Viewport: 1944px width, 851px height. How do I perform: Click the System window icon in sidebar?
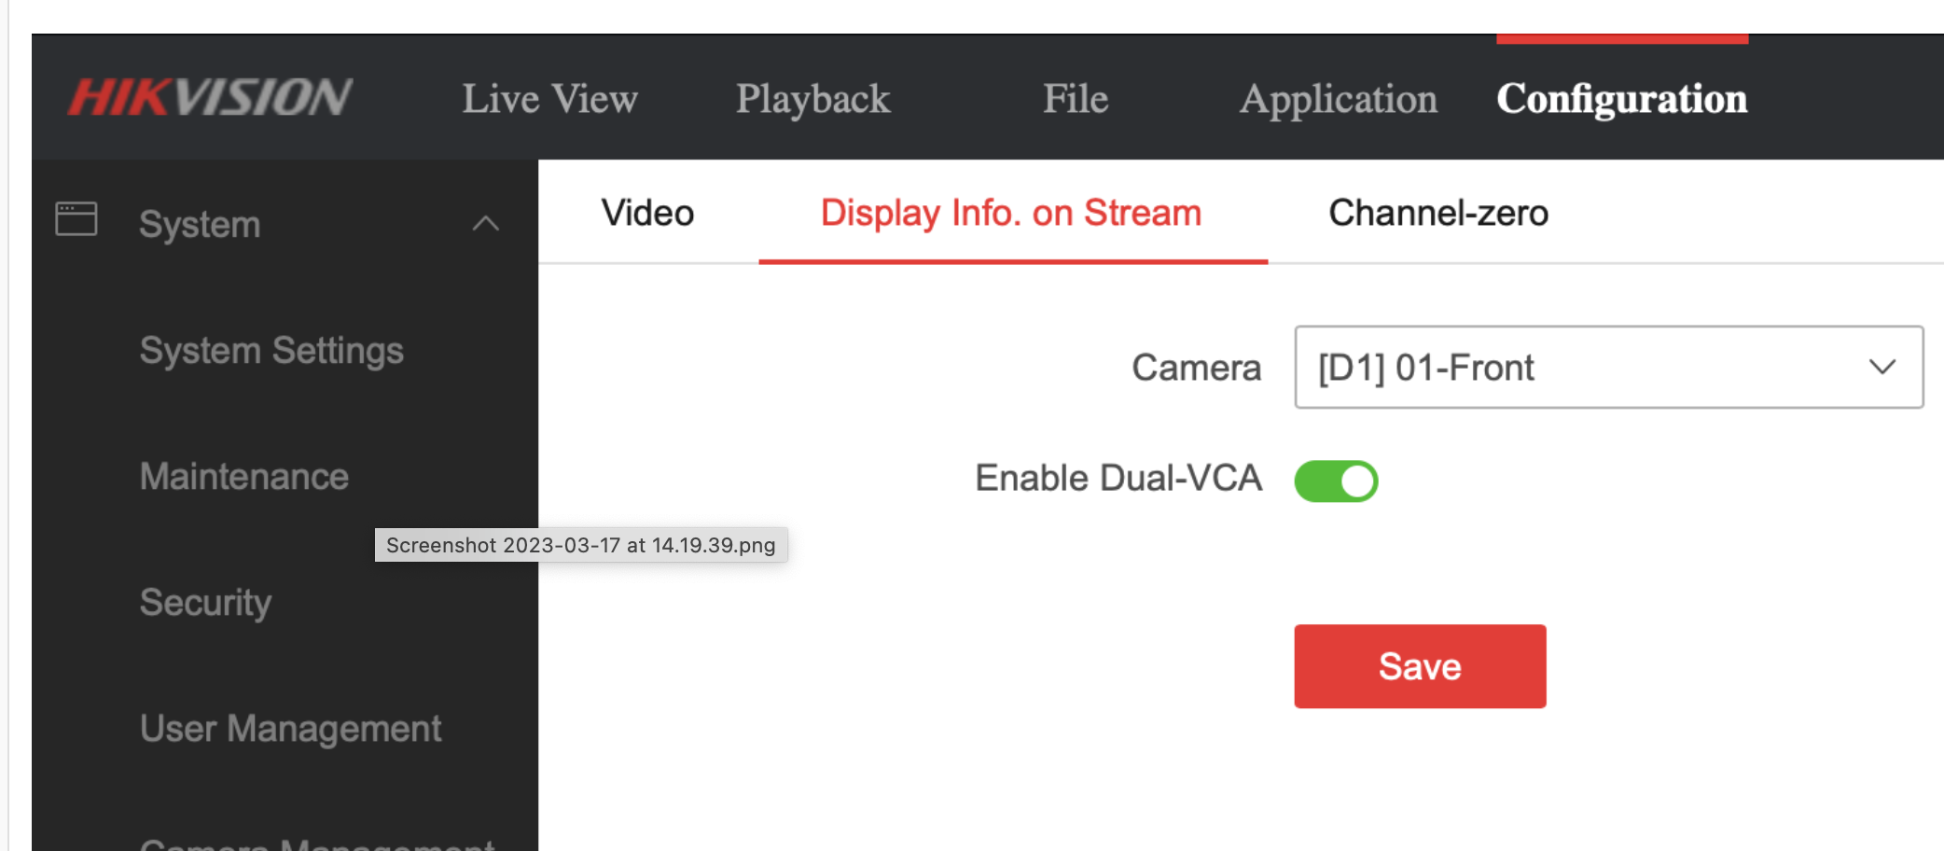[x=76, y=219]
